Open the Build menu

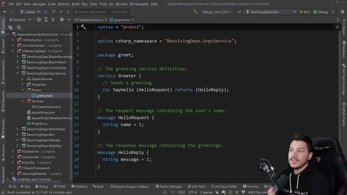click(76, 4)
